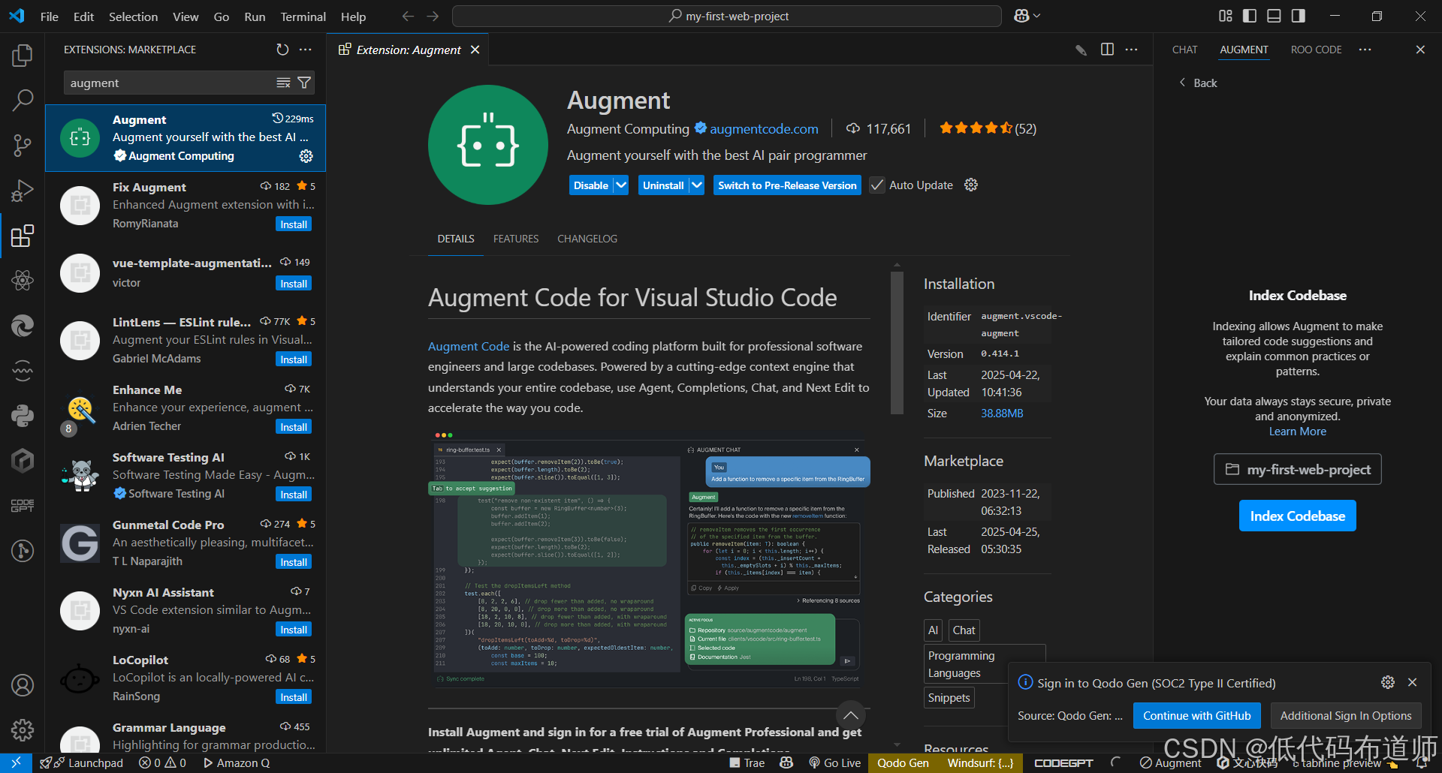The width and height of the screenshot is (1442, 773).
Task: Go forward in navigation history
Action: coord(433,16)
